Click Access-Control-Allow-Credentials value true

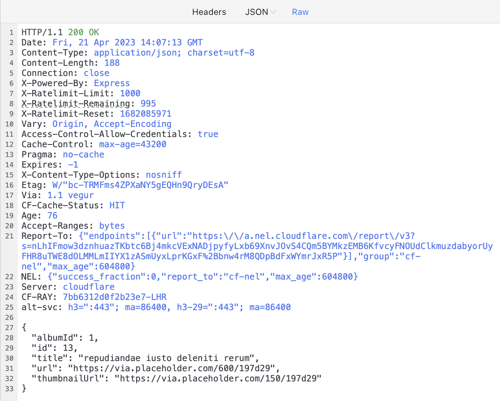tap(208, 134)
